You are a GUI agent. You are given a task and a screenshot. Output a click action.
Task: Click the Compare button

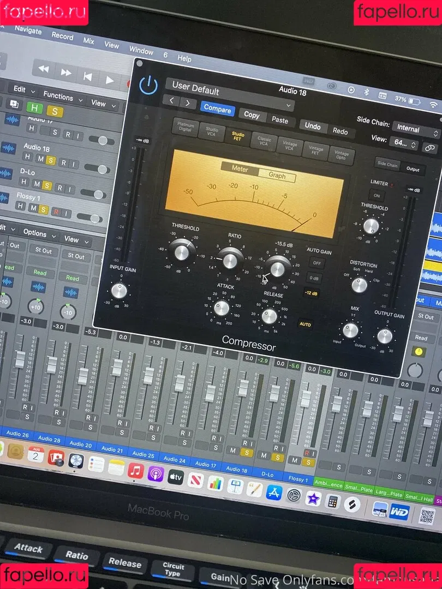pyautogui.click(x=217, y=109)
